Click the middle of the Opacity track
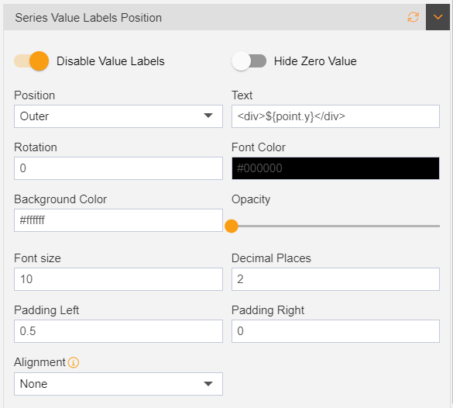The height and width of the screenshot is (408, 453). pyautogui.click(x=335, y=226)
